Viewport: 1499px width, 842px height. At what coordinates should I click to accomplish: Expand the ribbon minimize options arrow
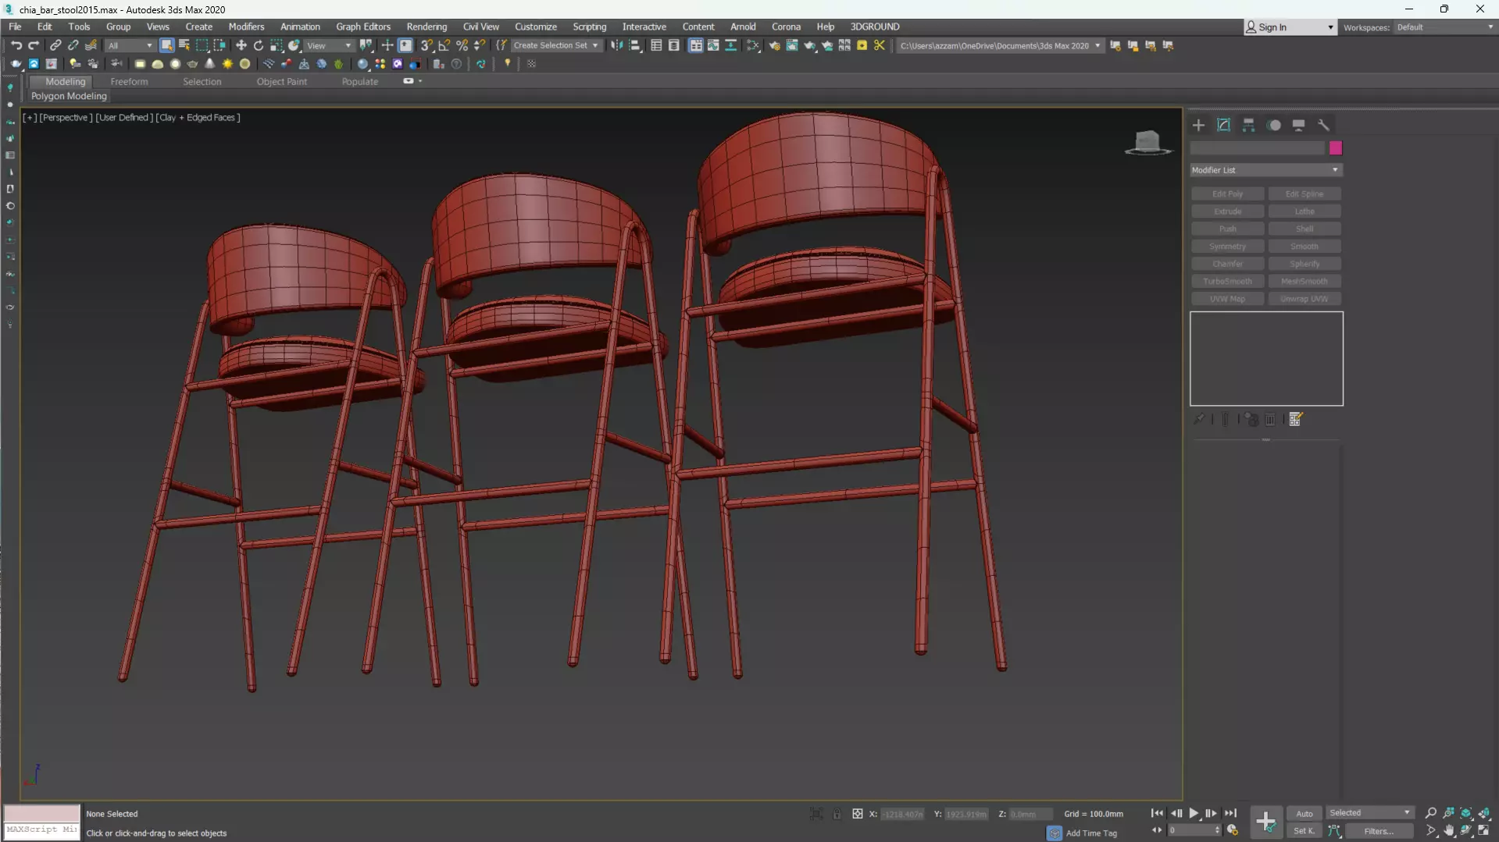(x=420, y=81)
